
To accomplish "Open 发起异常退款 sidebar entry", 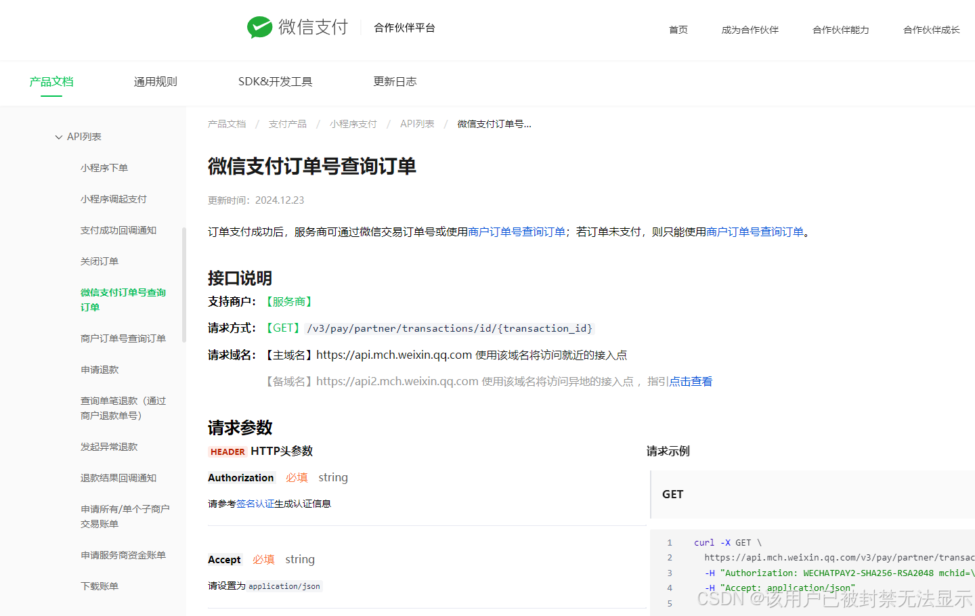I will [x=109, y=447].
